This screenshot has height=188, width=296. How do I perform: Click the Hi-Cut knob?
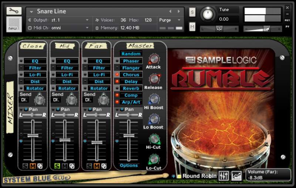[x=154, y=139]
